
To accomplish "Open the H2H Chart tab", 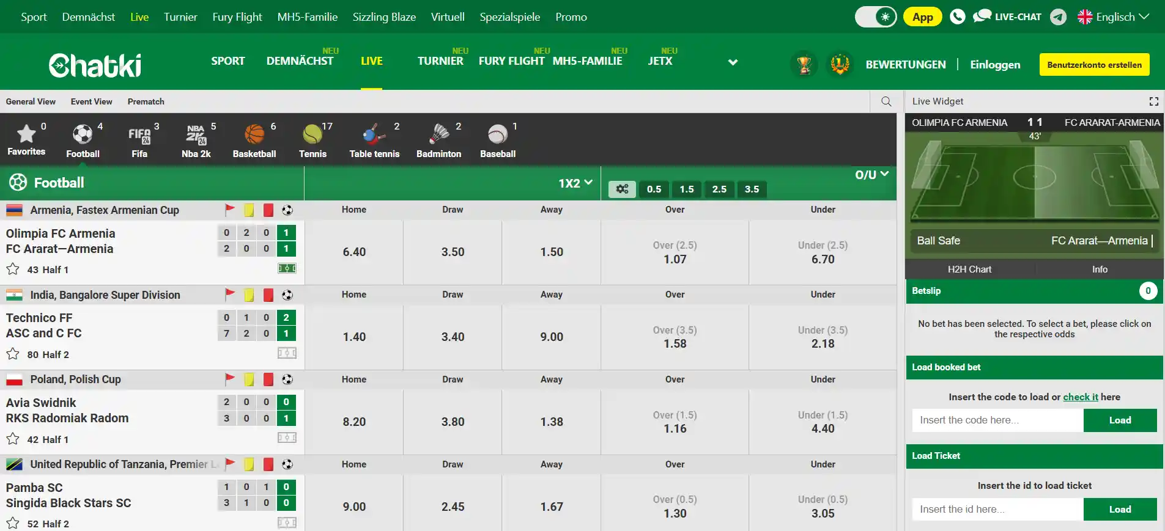I will (969, 269).
